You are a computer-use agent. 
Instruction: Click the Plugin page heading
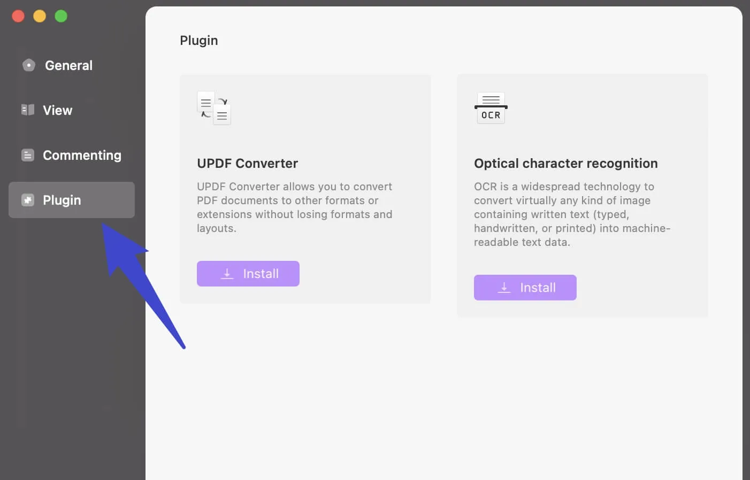pos(199,41)
